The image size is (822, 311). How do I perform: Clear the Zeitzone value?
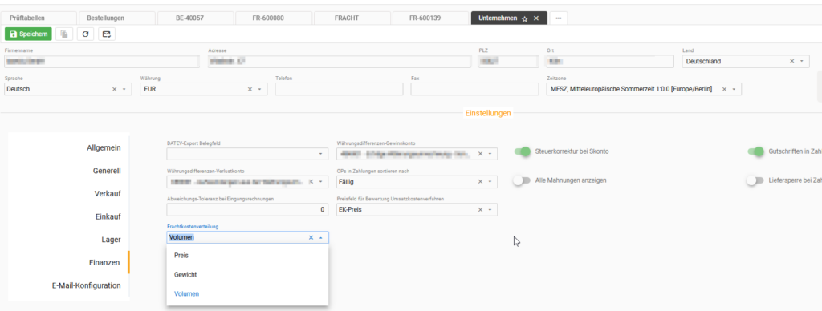725,90
